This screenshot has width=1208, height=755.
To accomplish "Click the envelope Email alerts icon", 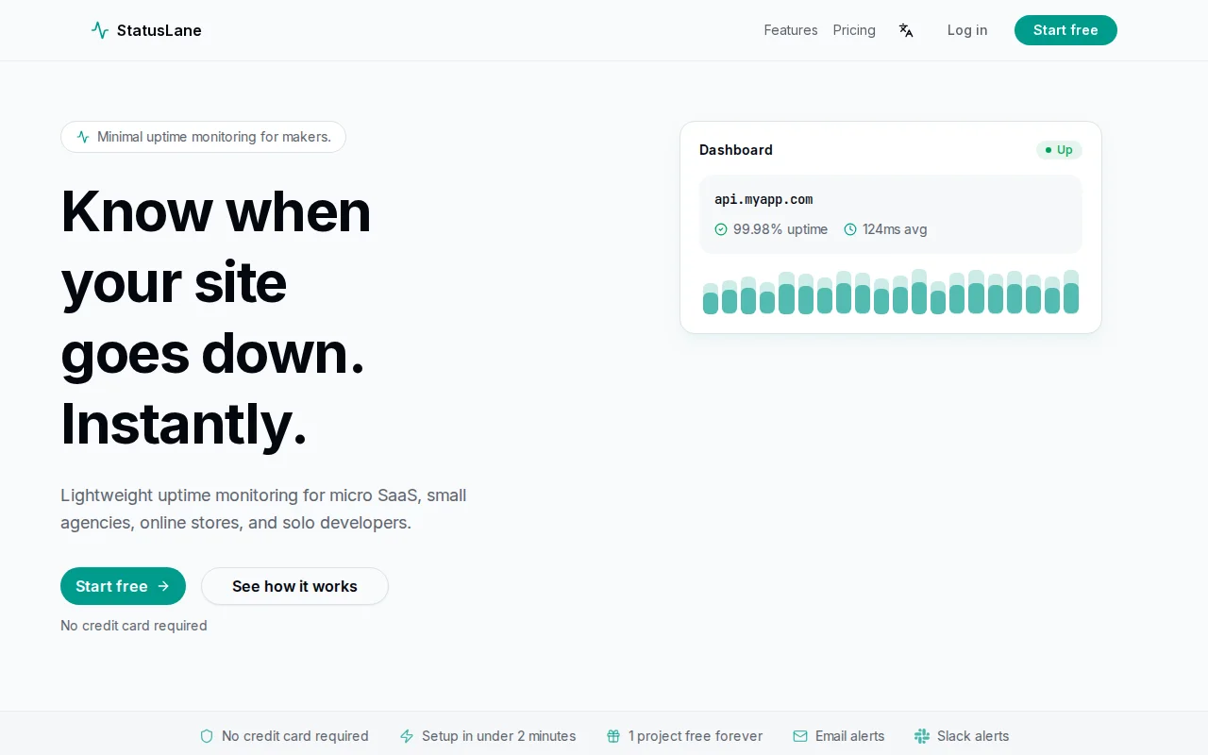I will tap(800, 736).
